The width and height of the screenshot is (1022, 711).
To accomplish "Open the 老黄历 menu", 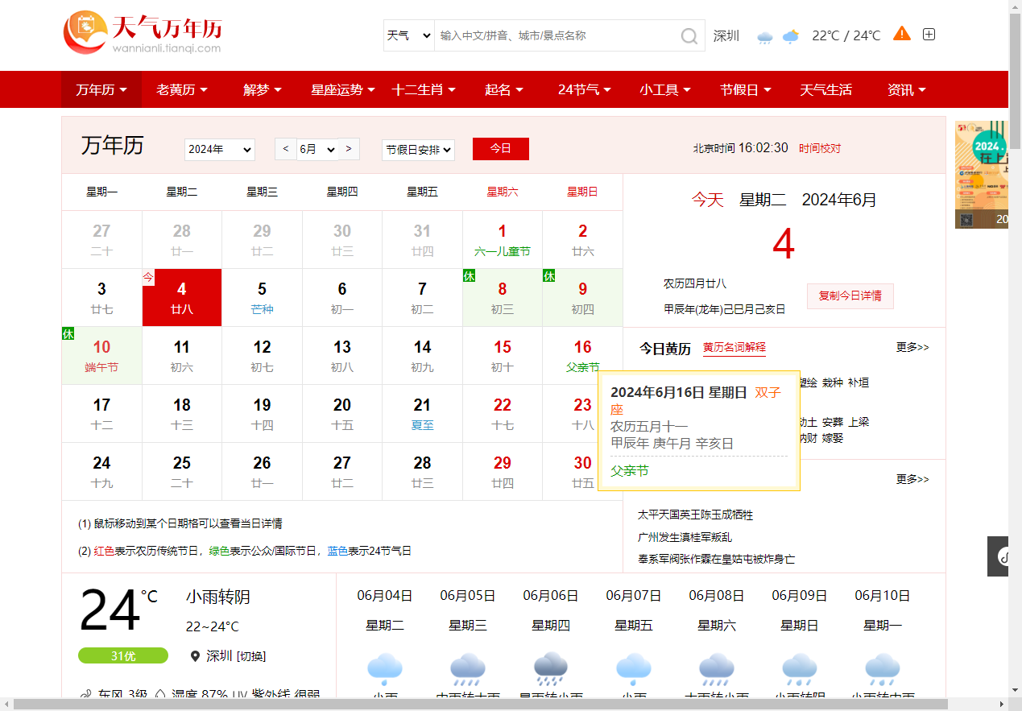I will point(181,90).
